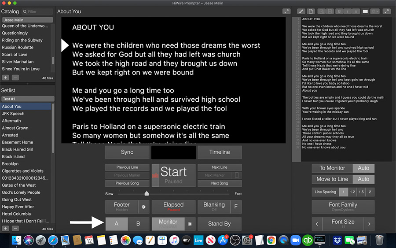The image size is (396, 248).
Task: Select Aftermath in the Setlist
Action: coord(26,121)
